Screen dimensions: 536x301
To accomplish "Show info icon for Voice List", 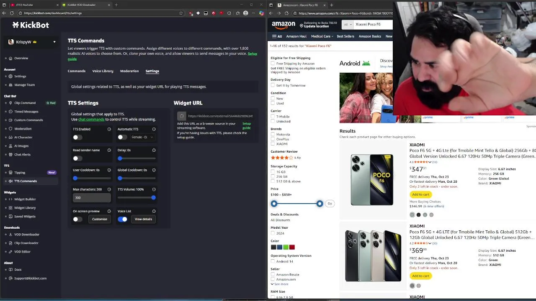I will pyautogui.click(x=154, y=211).
